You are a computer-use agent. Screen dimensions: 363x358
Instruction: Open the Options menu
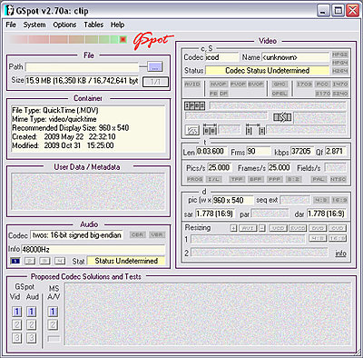pyautogui.click(x=64, y=25)
